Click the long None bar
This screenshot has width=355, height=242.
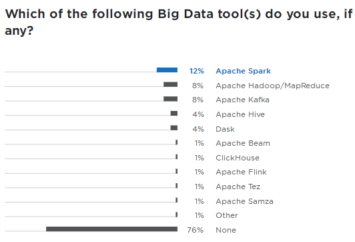112,229
